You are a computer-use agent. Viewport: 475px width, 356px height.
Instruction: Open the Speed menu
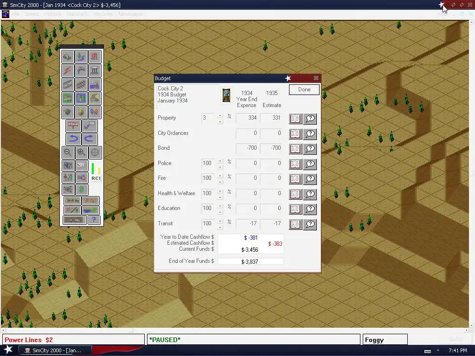pos(32,14)
